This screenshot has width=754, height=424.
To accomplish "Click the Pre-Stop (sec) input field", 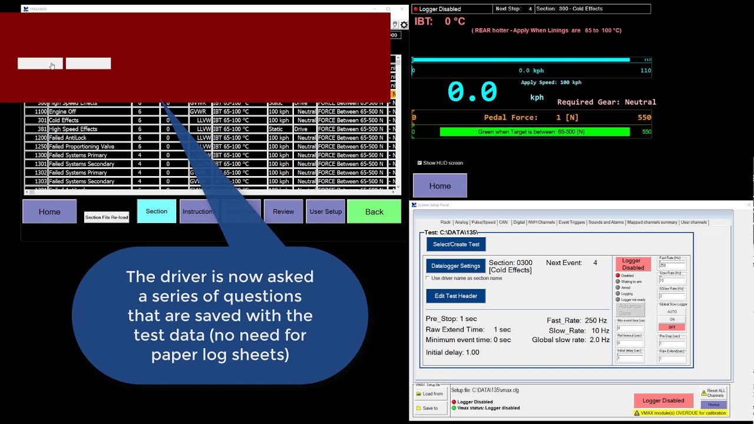I will coord(672,343).
